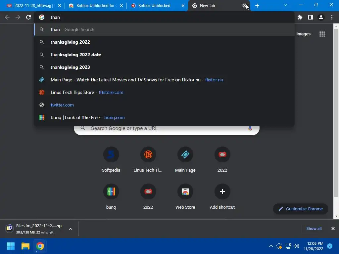The height and width of the screenshot is (254, 339).
Task: Reload the page with the refresh icon
Action: [28, 17]
